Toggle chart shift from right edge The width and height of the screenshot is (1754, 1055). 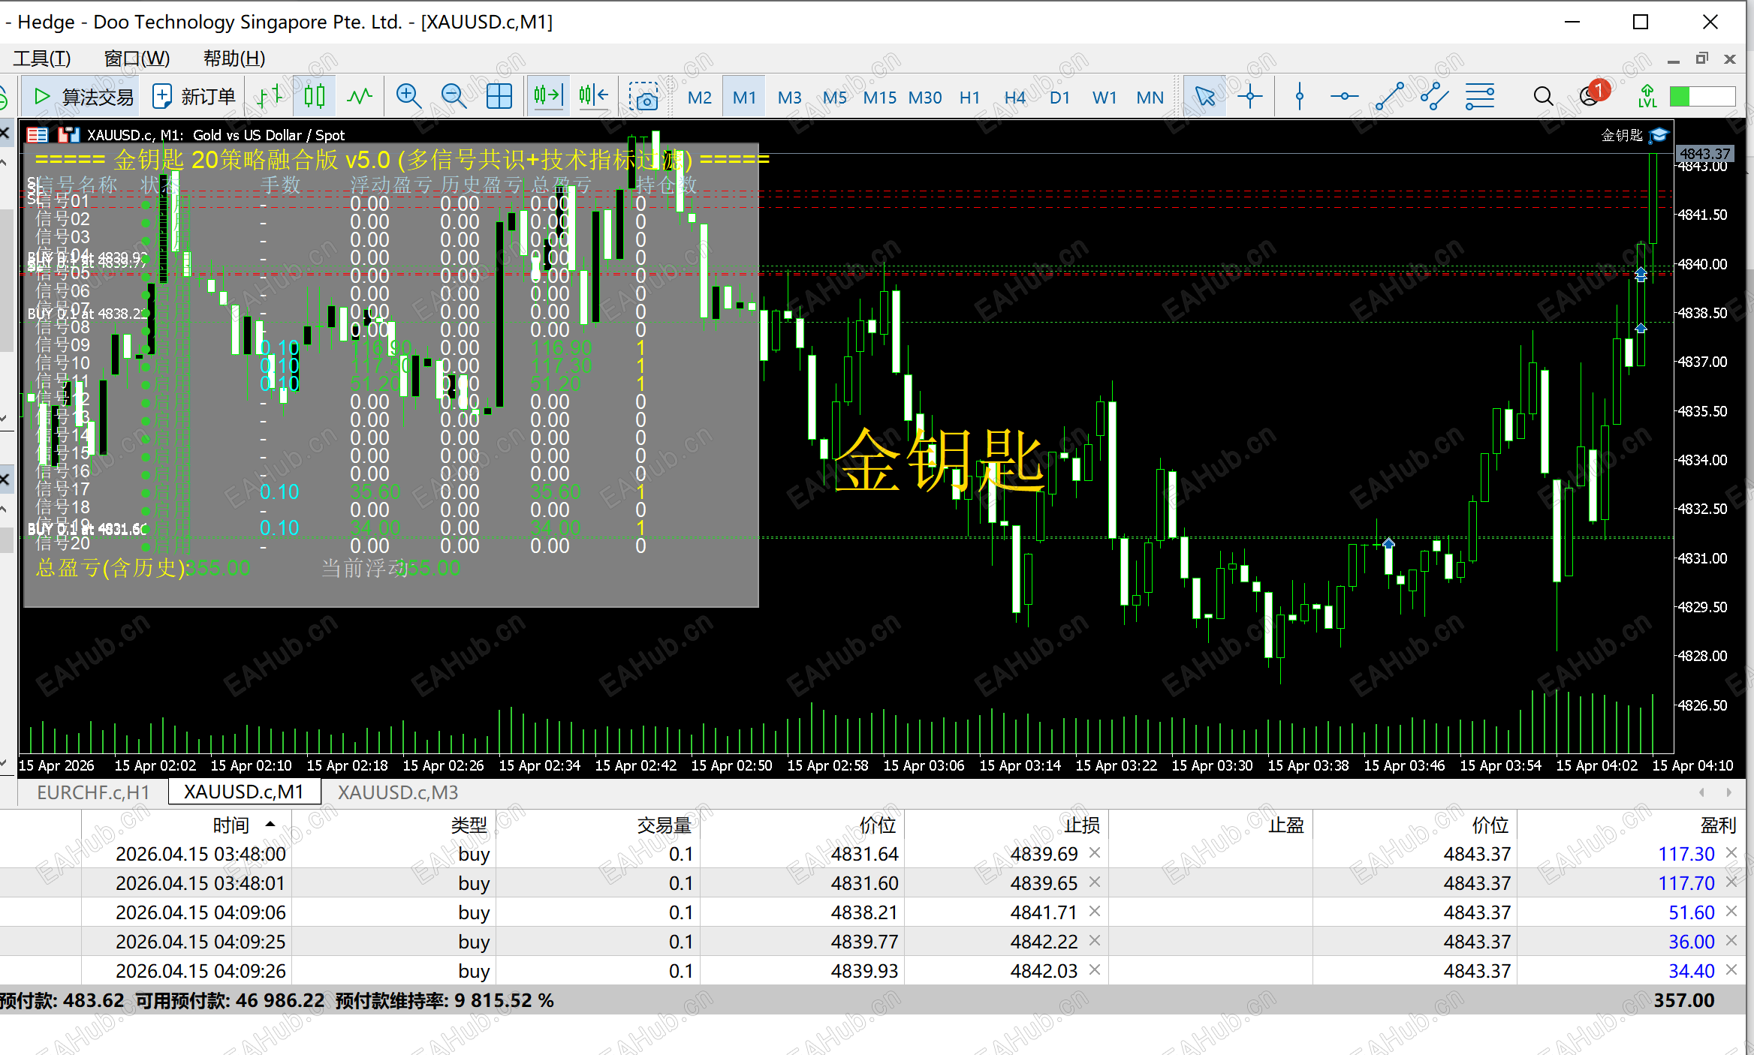coord(593,95)
